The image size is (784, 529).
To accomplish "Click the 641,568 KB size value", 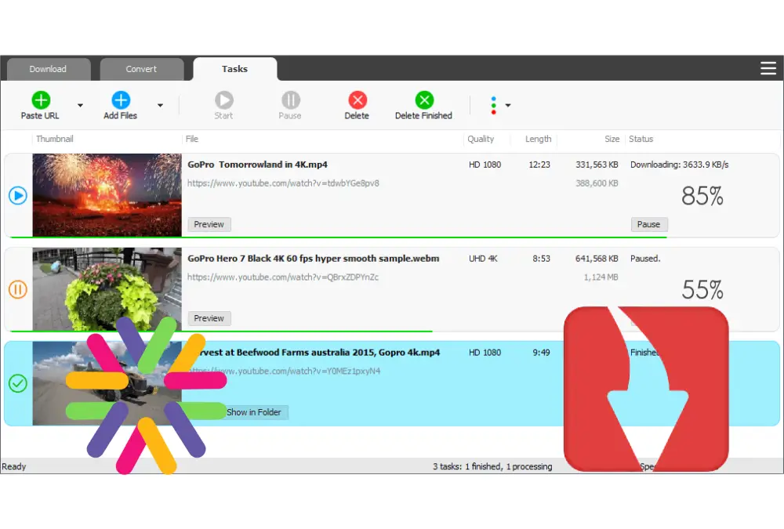I will 597,259.
